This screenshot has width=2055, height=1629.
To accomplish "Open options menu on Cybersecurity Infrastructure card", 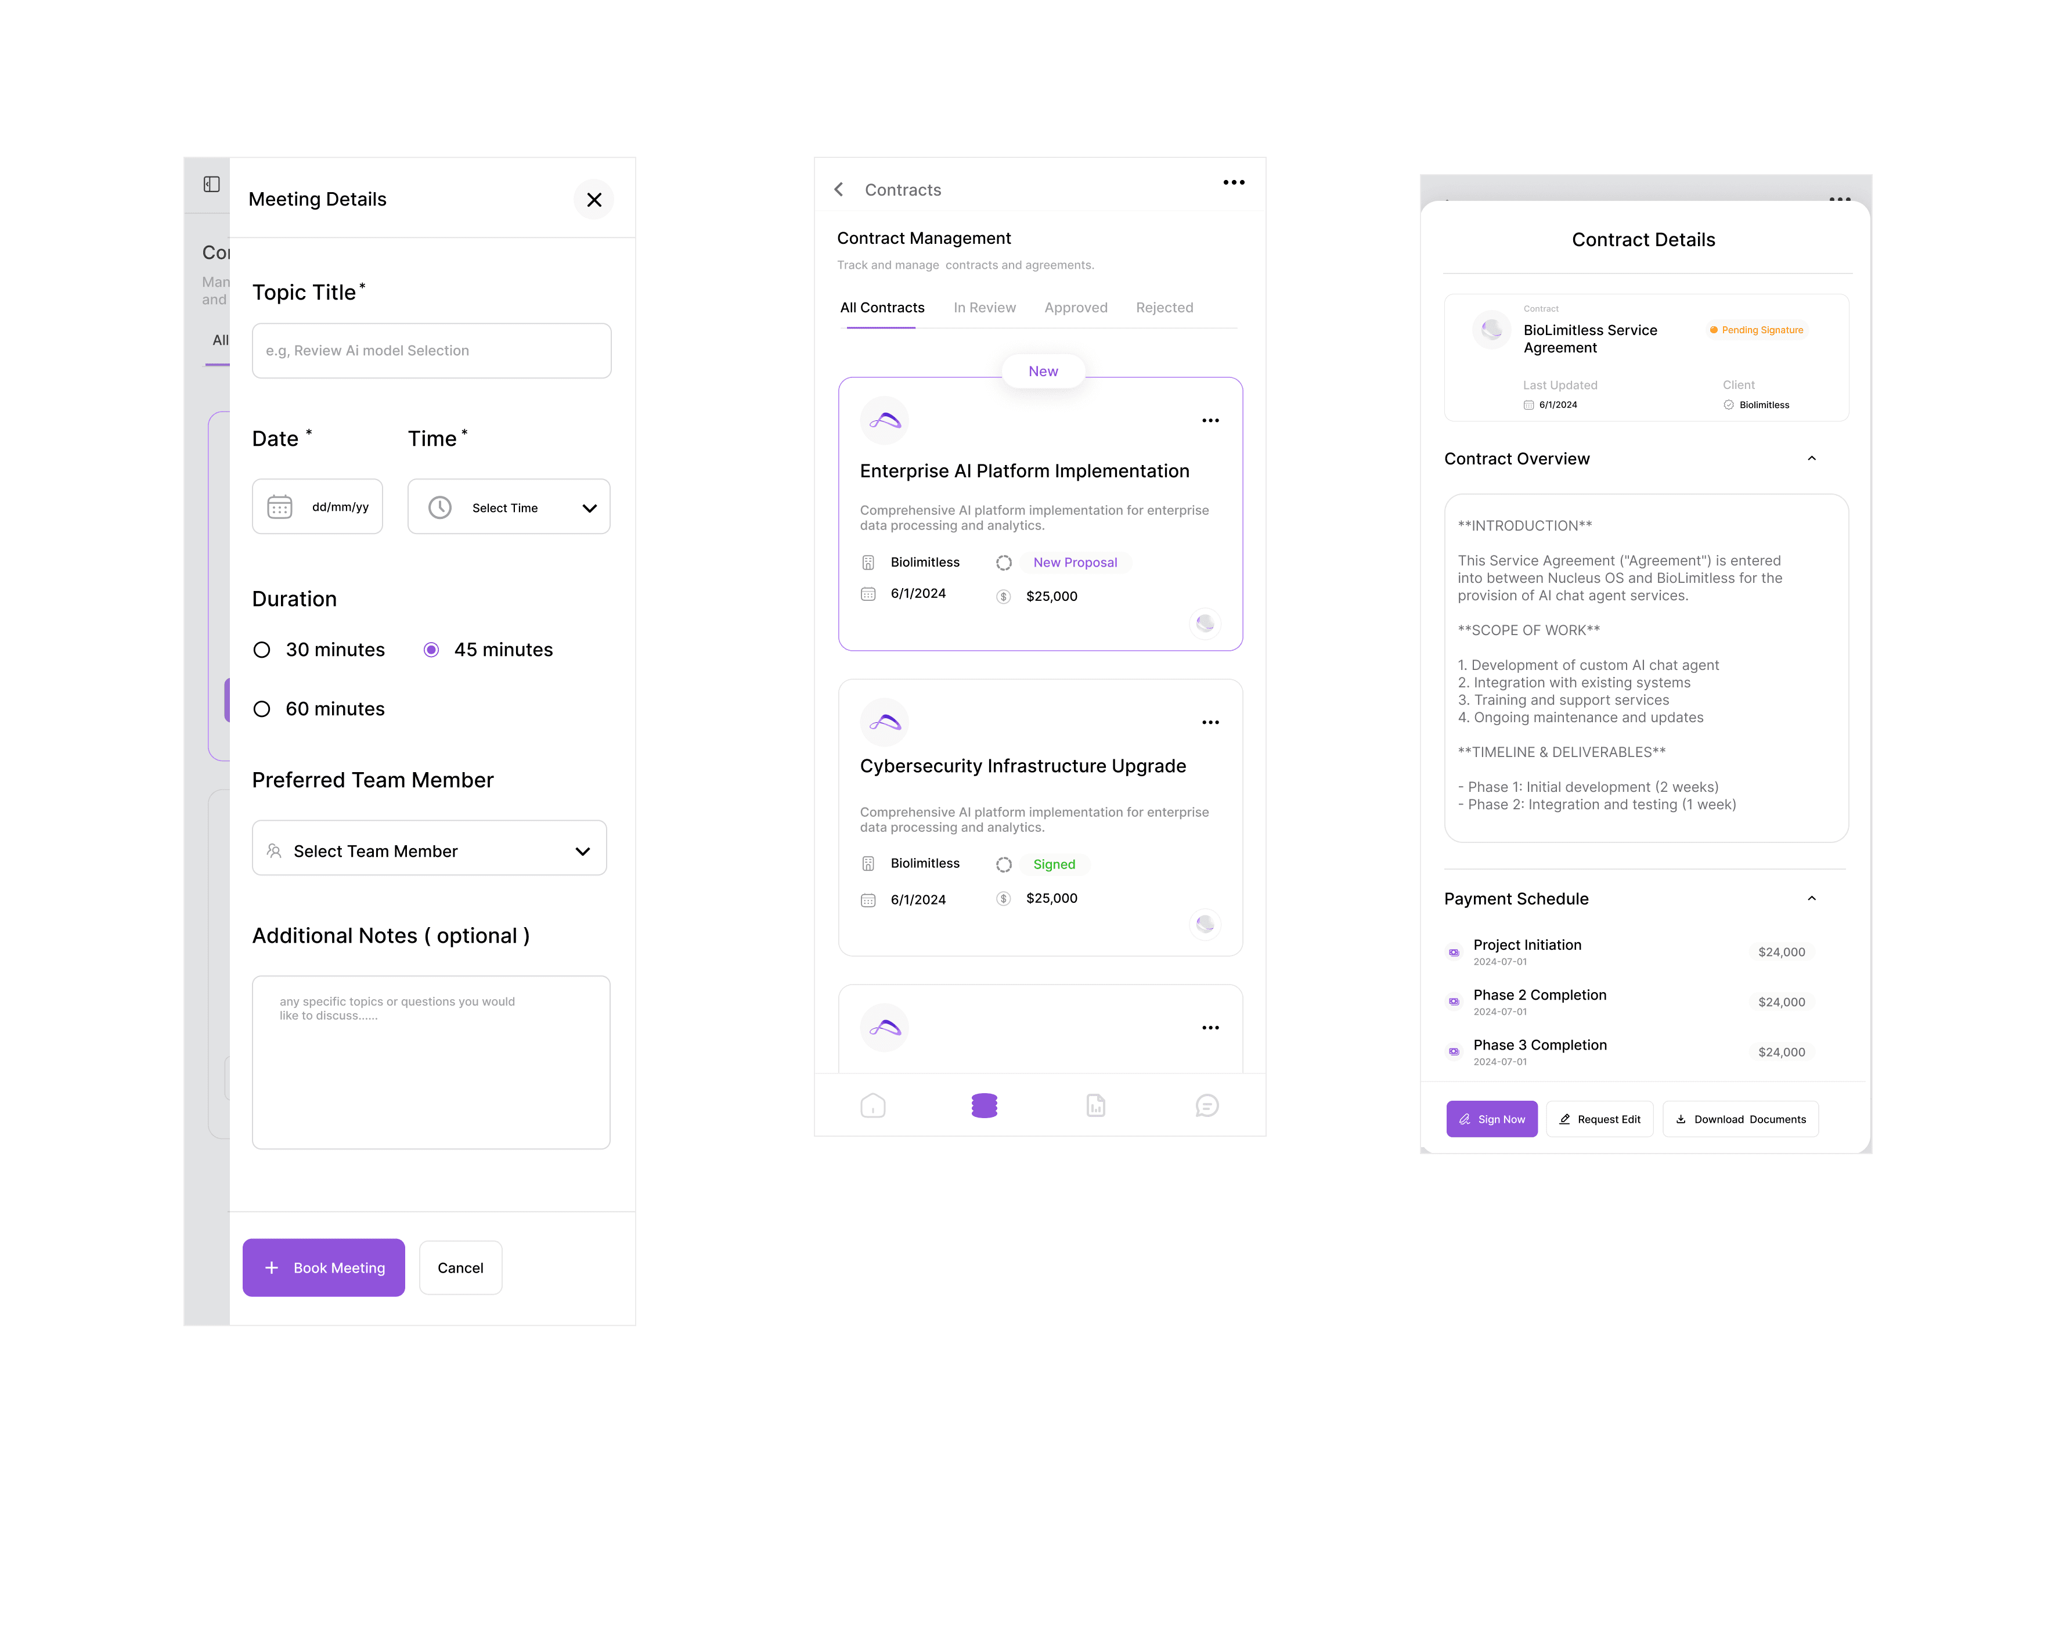I will pos(1210,723).
